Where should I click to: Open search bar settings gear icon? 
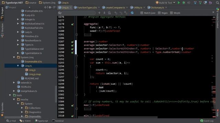point(132,13)
